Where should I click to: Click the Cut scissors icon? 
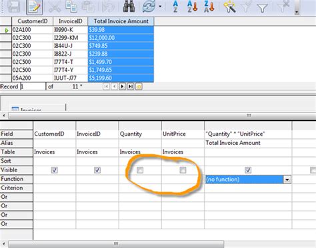(x=55, y=6)
